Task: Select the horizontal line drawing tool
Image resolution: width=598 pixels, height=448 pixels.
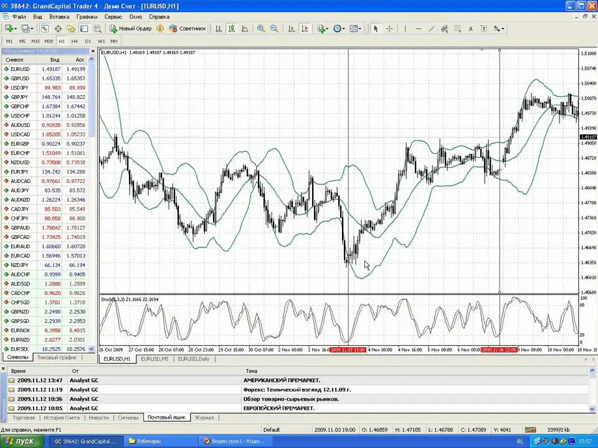Action: 419,29
